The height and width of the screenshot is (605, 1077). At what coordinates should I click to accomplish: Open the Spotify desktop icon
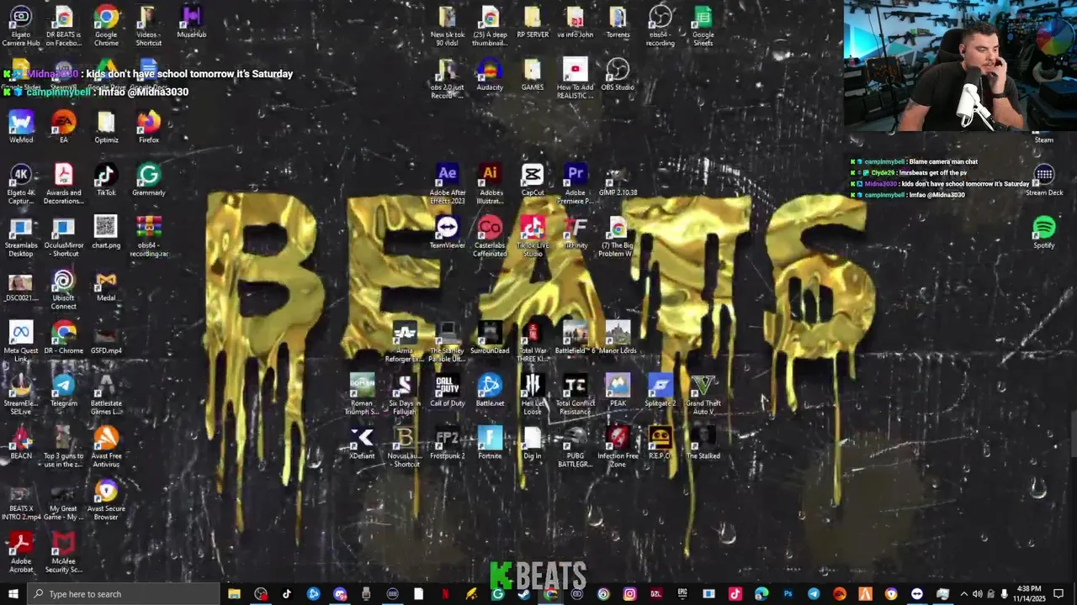(1044, 233)
